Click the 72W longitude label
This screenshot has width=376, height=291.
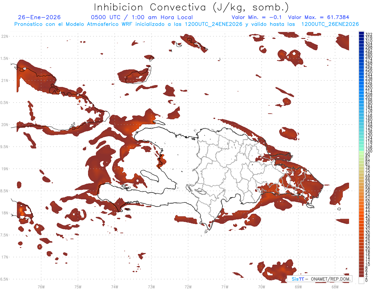188,287
